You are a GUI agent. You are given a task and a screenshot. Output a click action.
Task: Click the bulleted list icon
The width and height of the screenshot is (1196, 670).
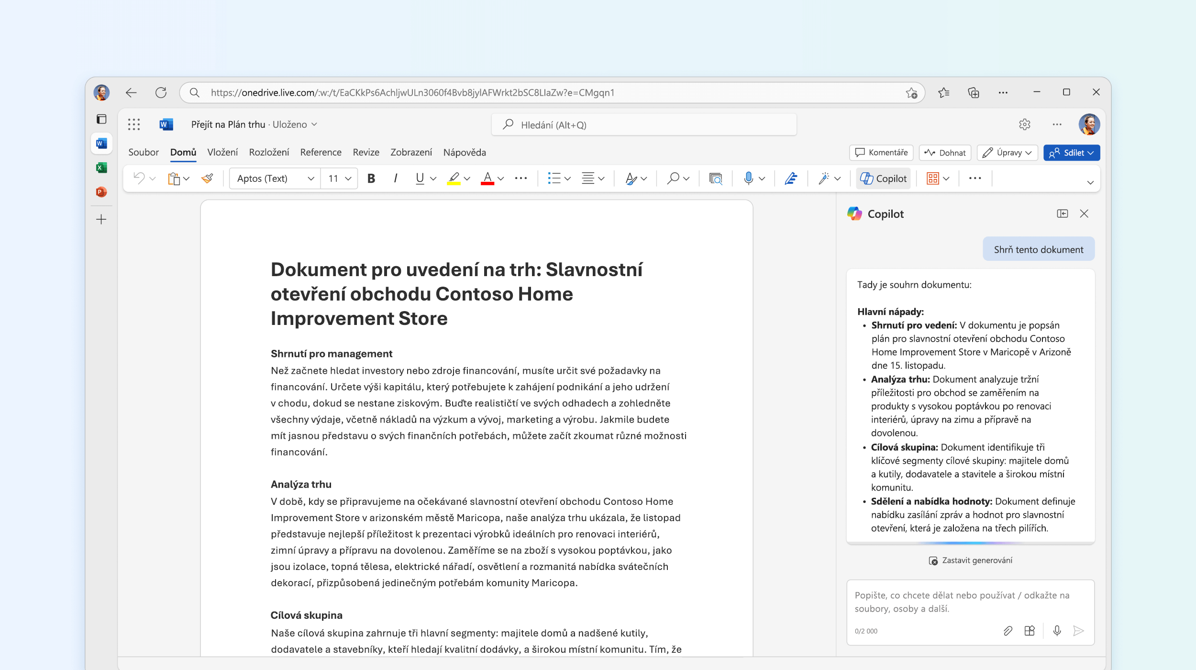tap(554, 179)
